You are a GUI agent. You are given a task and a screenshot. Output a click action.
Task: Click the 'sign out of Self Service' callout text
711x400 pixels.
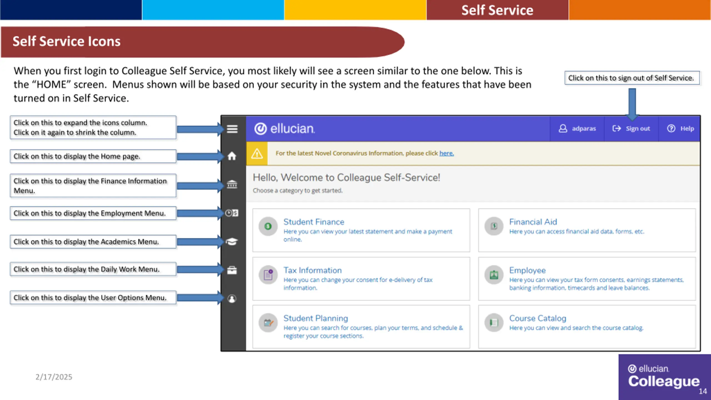coord(631,78)
